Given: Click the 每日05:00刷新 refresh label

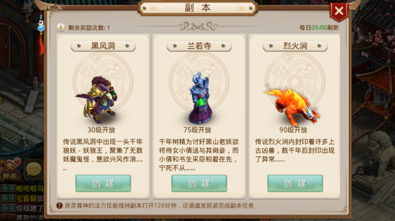Looking at the screenshot, I should click(x=319, y=27).
